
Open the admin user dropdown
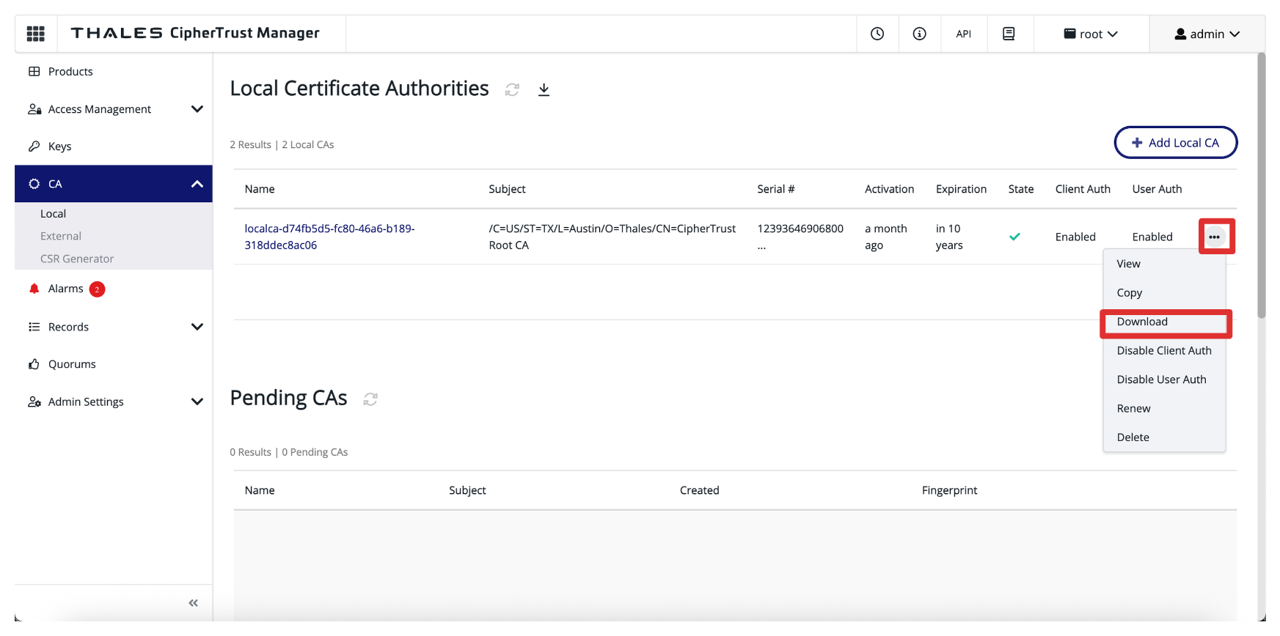(1207, 34)
